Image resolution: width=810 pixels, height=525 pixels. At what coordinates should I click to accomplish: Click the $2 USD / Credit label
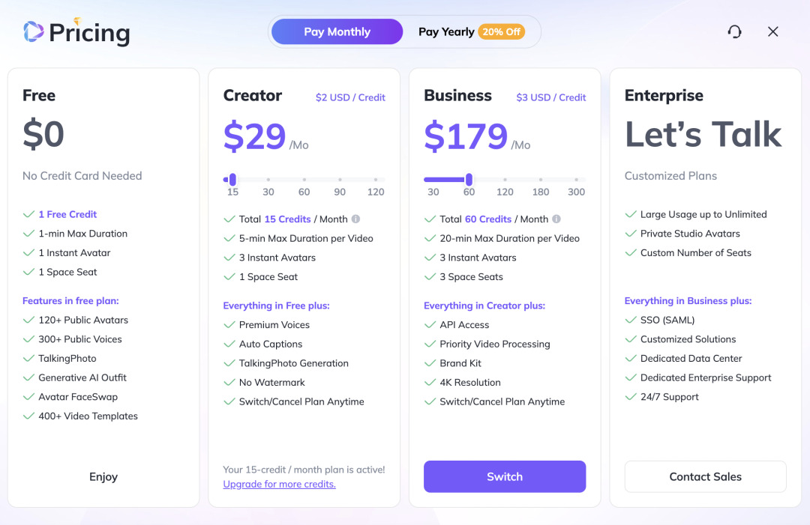click(x=350, y=97)
